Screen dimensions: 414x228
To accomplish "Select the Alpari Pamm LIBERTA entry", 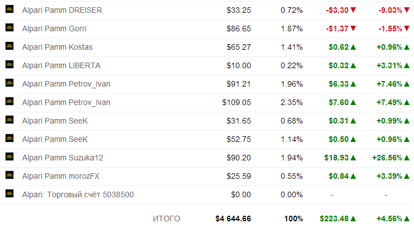I will pos(61,65).
